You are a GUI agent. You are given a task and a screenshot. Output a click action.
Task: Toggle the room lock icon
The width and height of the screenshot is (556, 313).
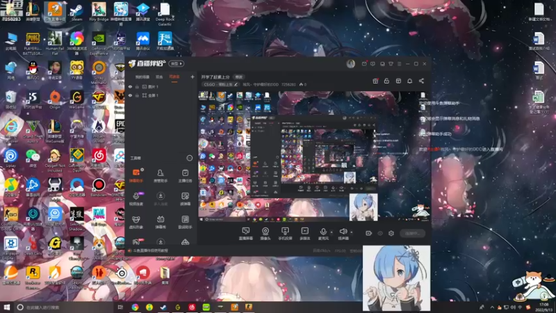click(386, 81)
